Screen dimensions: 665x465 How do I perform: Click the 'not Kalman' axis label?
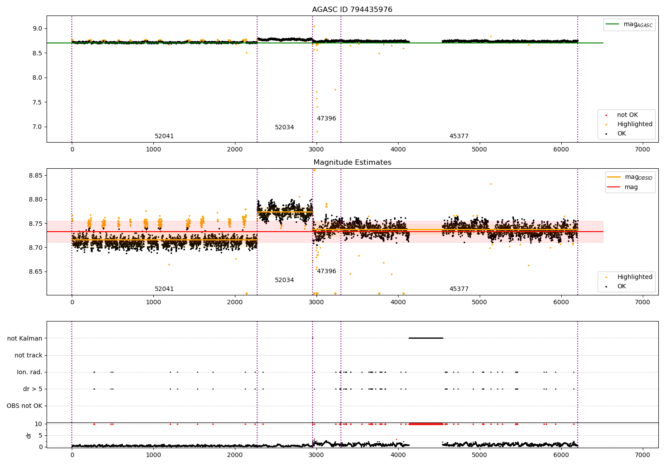point(25,338)
